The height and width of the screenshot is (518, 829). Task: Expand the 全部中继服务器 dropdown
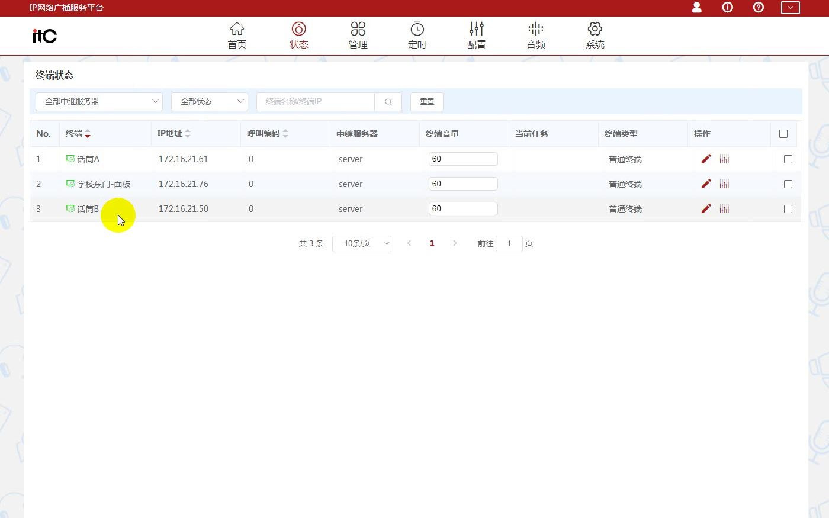click(99, 102)
